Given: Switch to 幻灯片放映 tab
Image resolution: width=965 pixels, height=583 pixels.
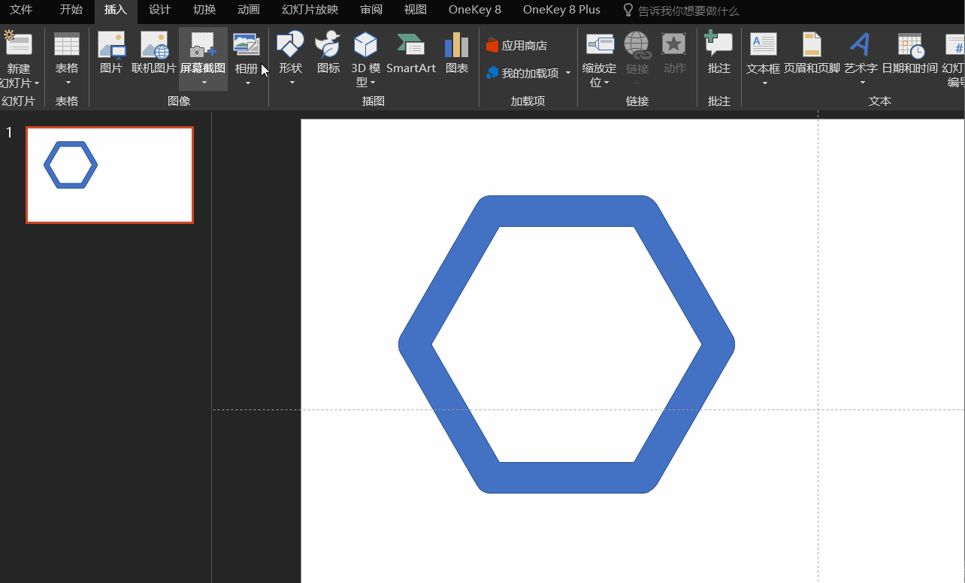Looking at the screenshot, I should [310, 11].
